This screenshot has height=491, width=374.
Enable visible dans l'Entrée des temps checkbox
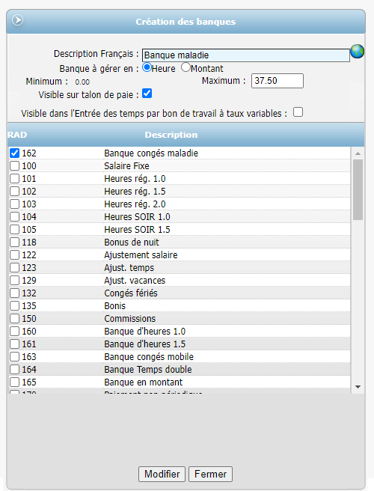click(x=298, y=112)
